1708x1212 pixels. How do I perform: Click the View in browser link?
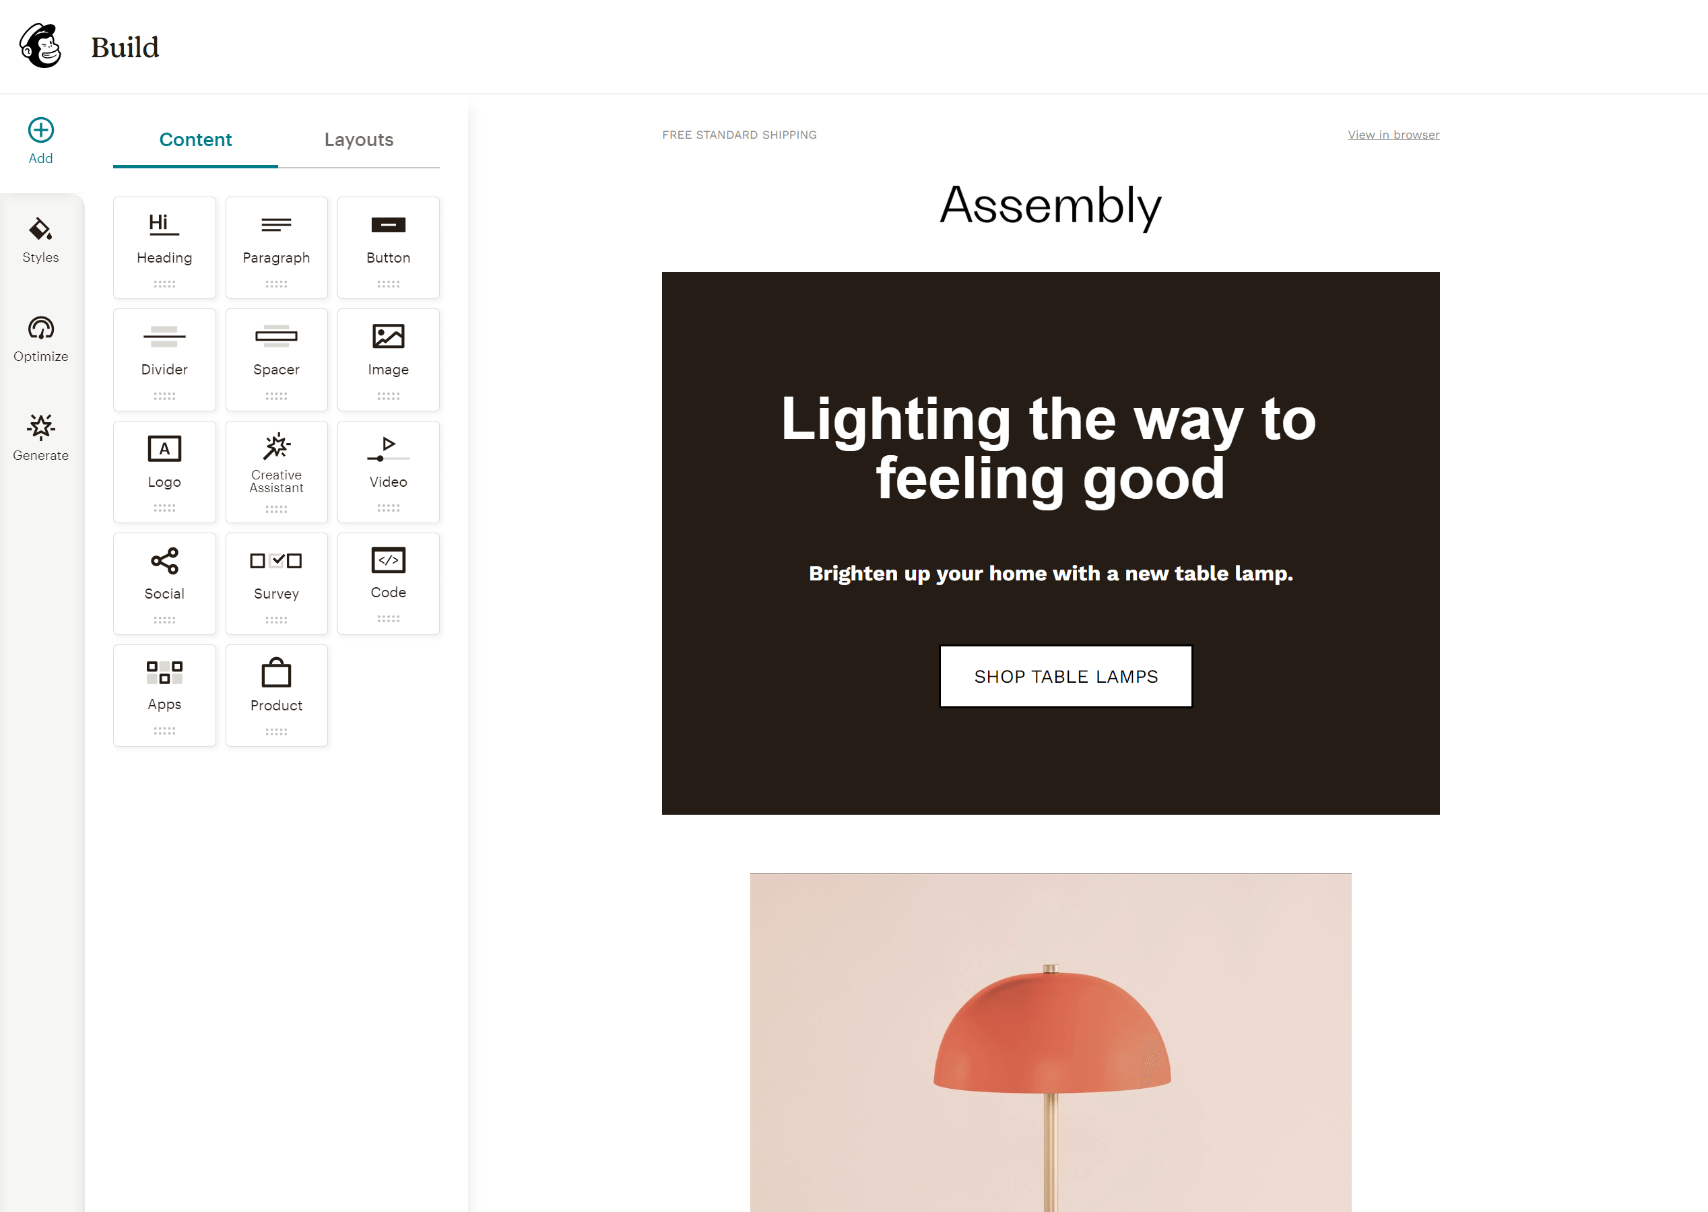coord(1394,134)
